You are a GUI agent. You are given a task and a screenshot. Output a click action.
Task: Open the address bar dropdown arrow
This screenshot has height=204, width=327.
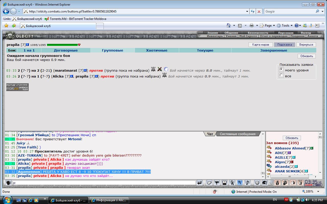(x=247, y=11)
